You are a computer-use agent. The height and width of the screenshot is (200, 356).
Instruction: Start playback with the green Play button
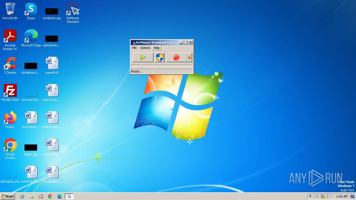tap(143, 57)
